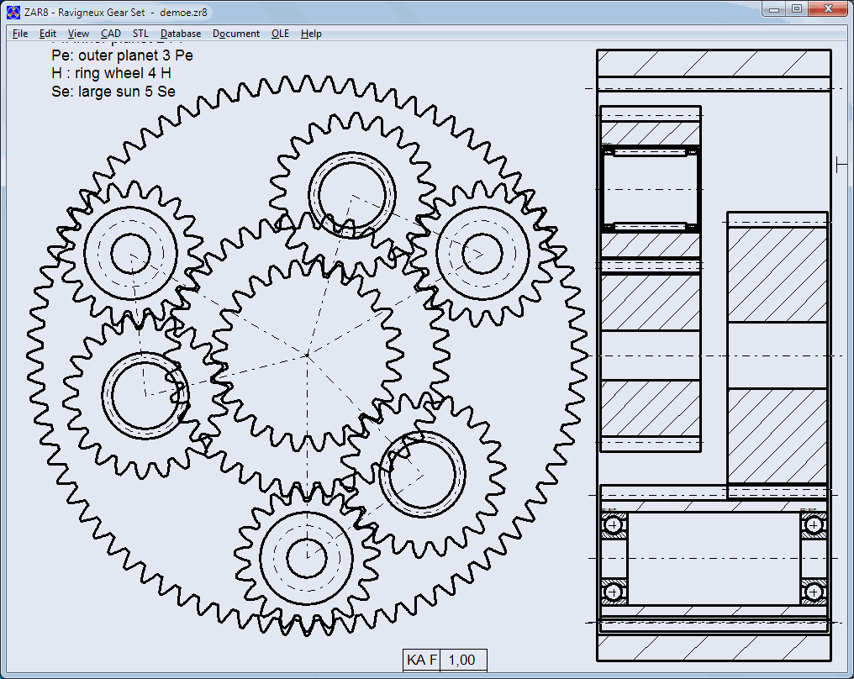Open the STL menu

[x=140, y=34]
